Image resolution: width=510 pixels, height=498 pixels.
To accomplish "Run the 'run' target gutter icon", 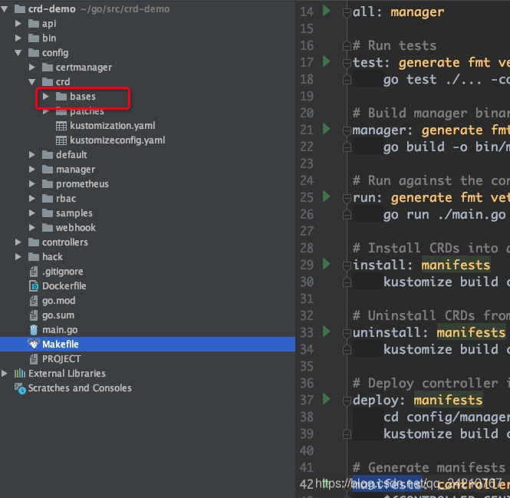I will [326, 196].
